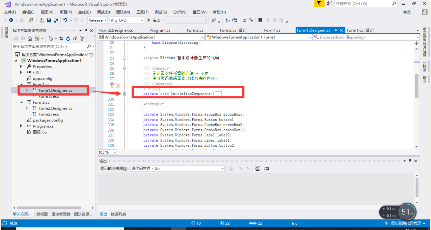Screen dimensions: 431x230
Task: Open the Any CPU platform dropdown
Action: (x=127, y=20)
